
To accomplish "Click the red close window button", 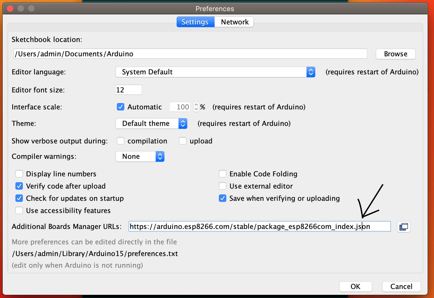I will 10,8.
